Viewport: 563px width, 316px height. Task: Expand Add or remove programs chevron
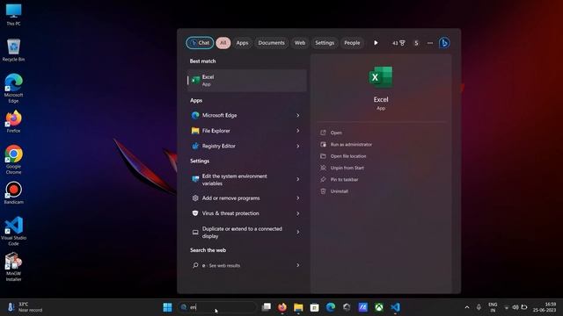[297, 198]
